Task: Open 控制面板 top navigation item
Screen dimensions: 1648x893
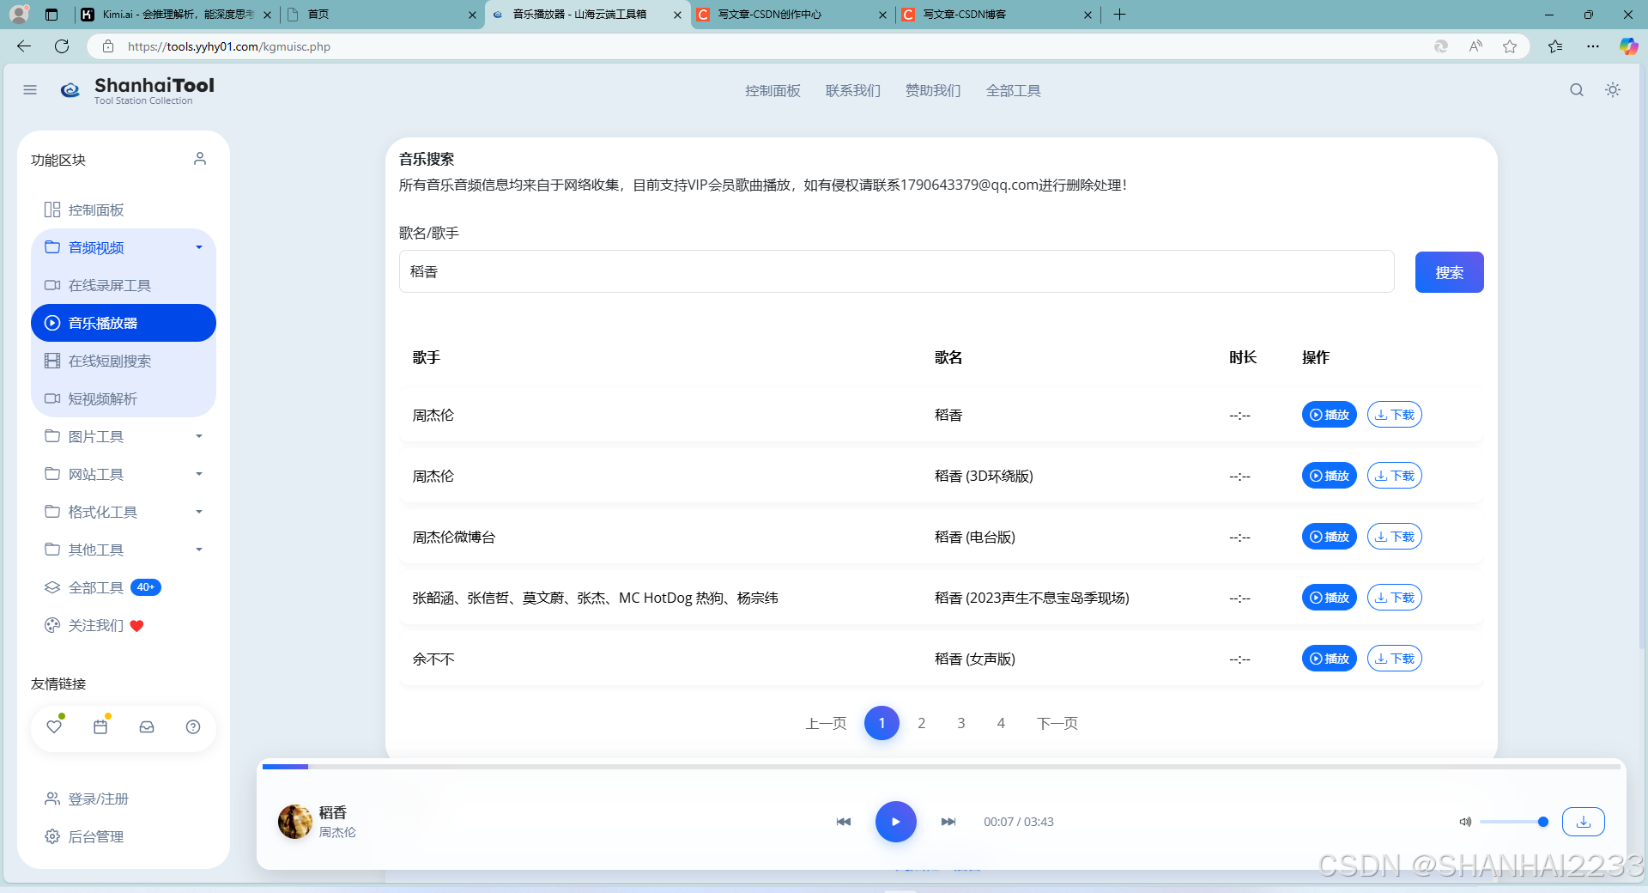Action: tap(772, 90)
